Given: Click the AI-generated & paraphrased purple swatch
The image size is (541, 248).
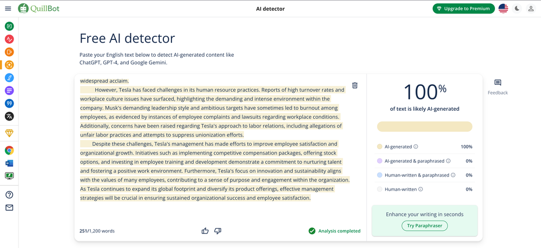Looking at the screenshot, I should tap(380, 161).
